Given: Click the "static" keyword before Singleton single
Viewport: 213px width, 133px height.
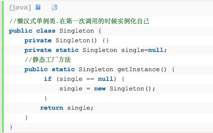Looking at the screenshot, I should point(67,50).
